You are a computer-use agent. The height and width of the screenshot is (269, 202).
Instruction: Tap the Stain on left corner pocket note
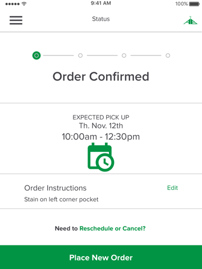point(61,200)
